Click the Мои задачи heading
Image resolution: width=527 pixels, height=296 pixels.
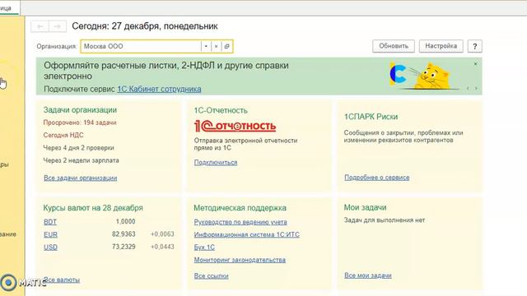[365, 207]
